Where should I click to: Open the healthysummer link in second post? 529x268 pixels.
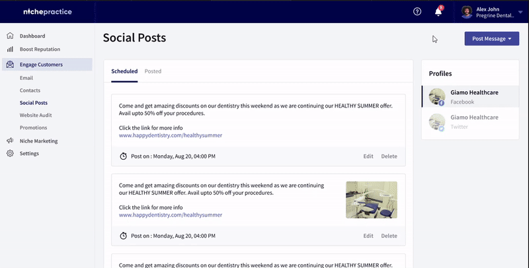click(171, 215)
